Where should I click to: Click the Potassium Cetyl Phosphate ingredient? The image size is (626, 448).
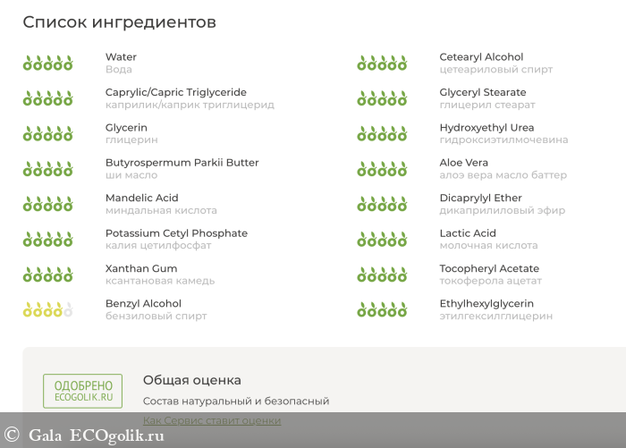[176, 233]
